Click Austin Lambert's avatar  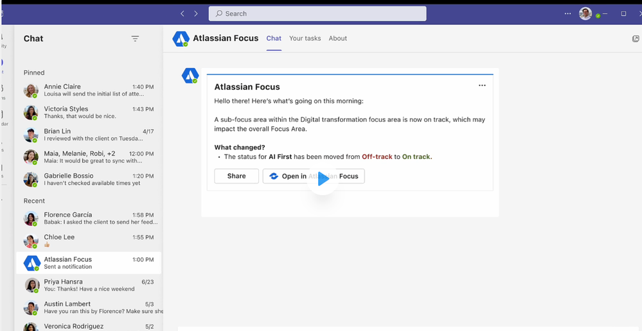point(31,307)
